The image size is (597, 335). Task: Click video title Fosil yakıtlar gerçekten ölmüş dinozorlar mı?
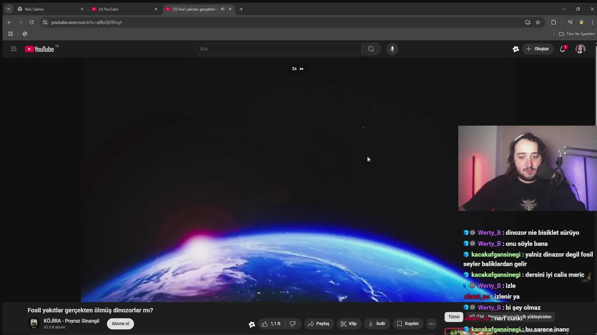click(x=90, y=310)
